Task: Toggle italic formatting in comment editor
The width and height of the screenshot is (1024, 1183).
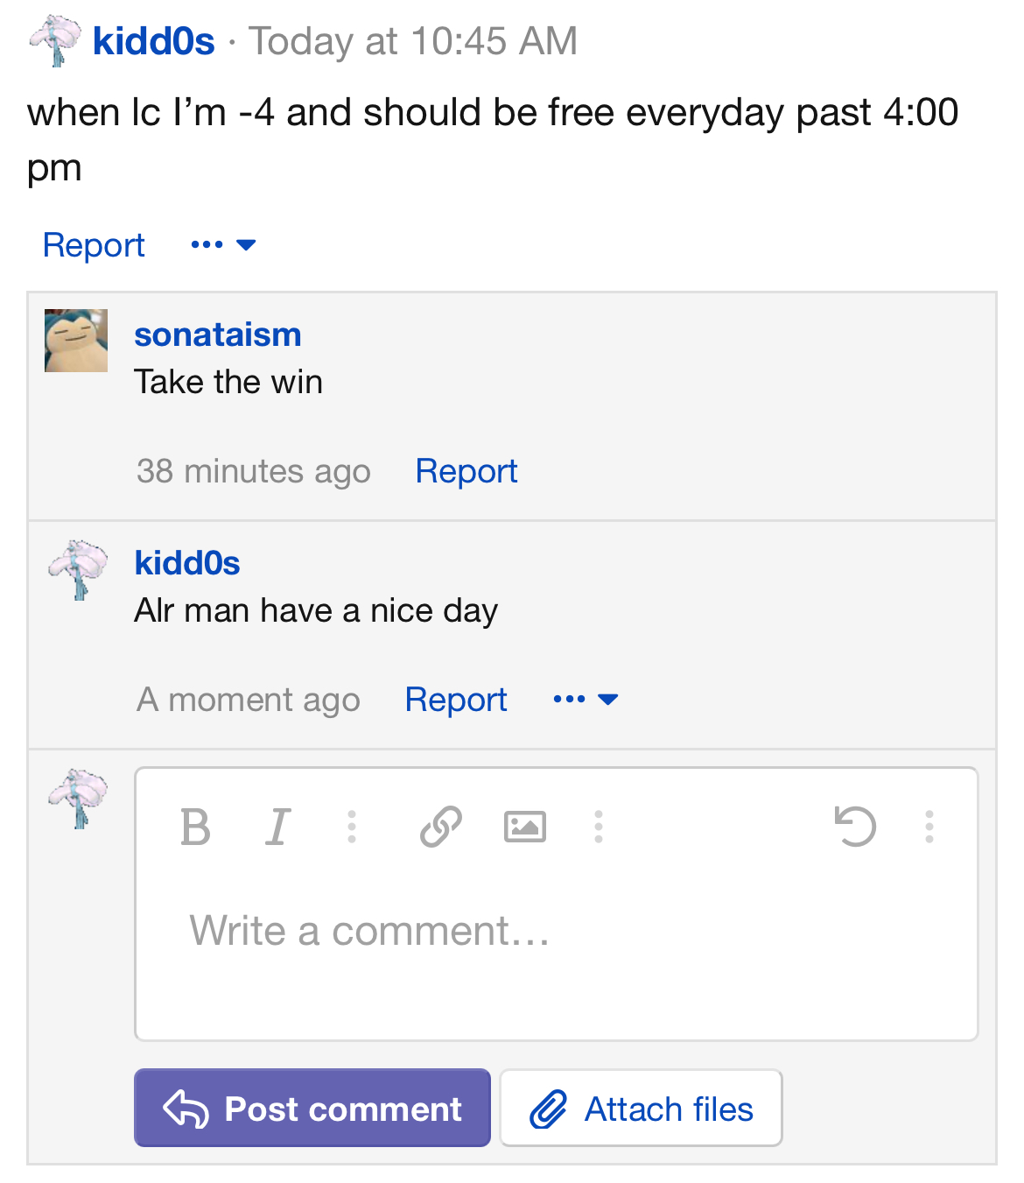Action: point(277,827)
